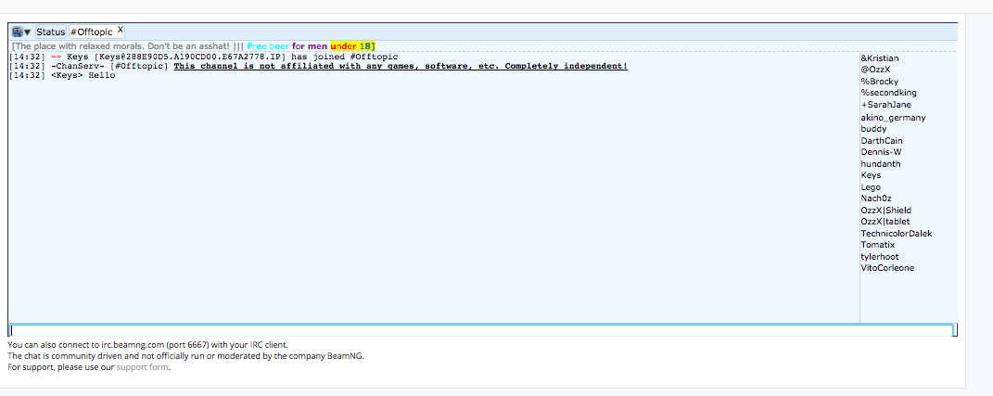Select user akino_germany in nick list
Screen dimensions: 993x396
[x=893, y=118]
